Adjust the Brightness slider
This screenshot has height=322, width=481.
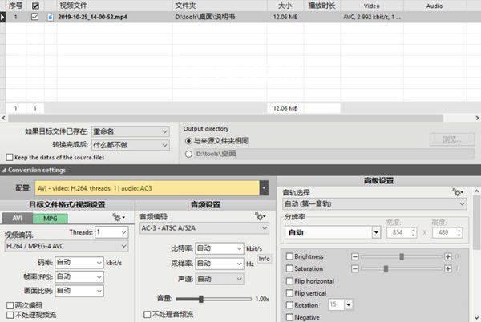[x=402, y=256]
